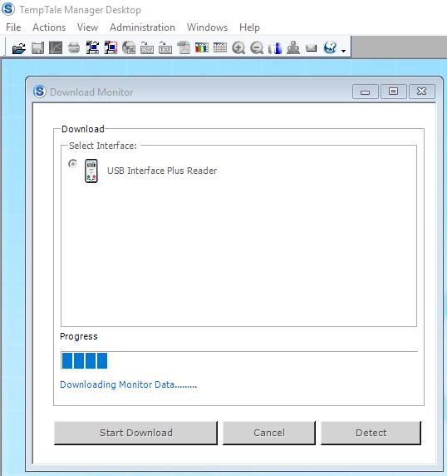Open the Administration menu
The height and width of the screenshot is (476, 447).
(142, 27)
